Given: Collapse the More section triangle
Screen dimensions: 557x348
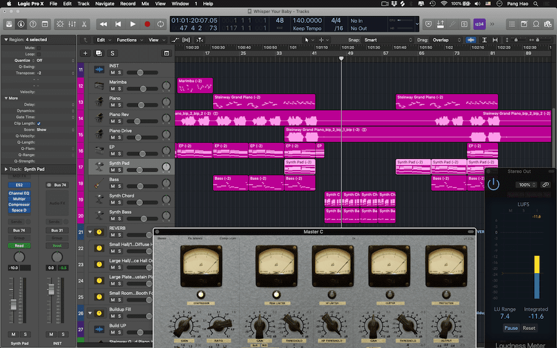Looking at the screenshot, I should 6,98.
